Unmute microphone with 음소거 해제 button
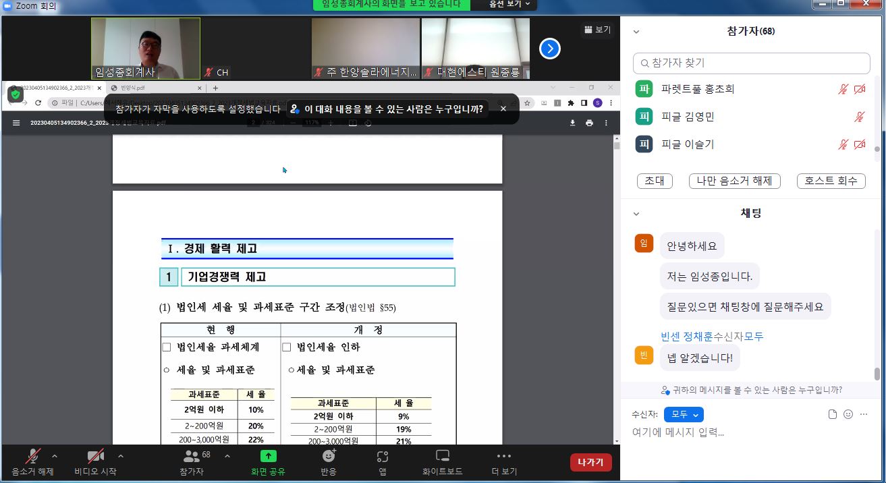886x483 pixels. [32, 462]
